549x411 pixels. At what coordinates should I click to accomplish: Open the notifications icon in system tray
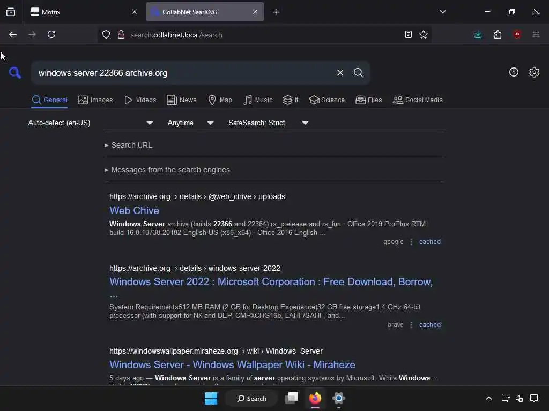point(534,398)
